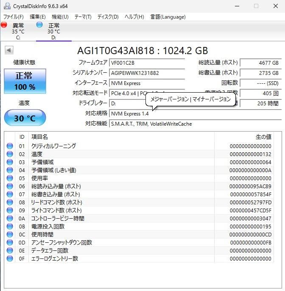Click the ID column header
285x291 pixels.
click(22, 137)
